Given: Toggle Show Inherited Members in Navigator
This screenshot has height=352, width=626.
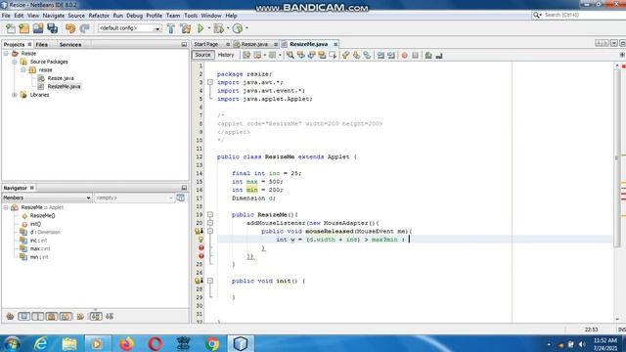Looking at the screenshot, I should point(10,317).
